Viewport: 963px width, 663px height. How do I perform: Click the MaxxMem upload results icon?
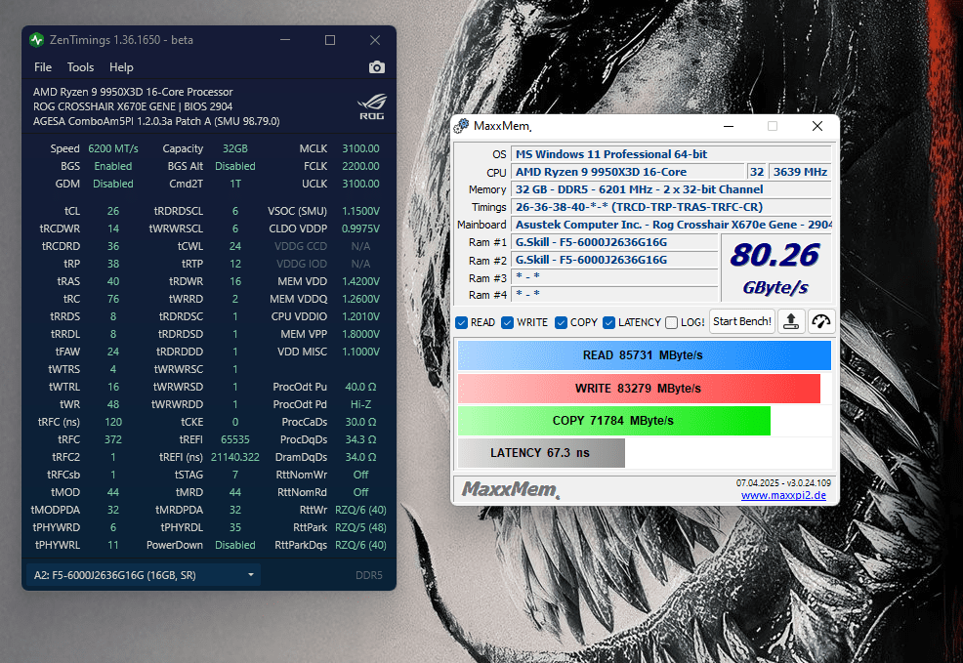[x=791, y=321]
